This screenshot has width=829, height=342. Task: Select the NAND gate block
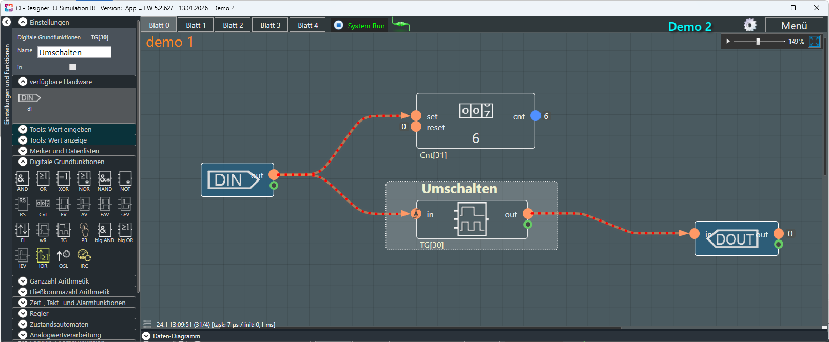(104, 179)
